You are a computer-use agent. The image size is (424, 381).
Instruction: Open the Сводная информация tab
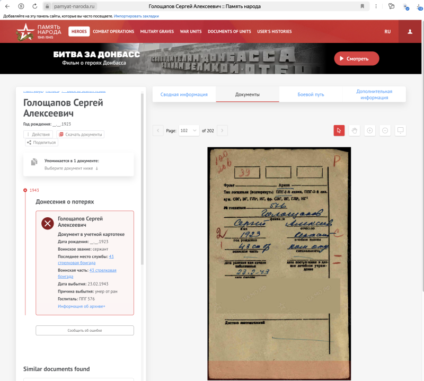tap(184, 95)
